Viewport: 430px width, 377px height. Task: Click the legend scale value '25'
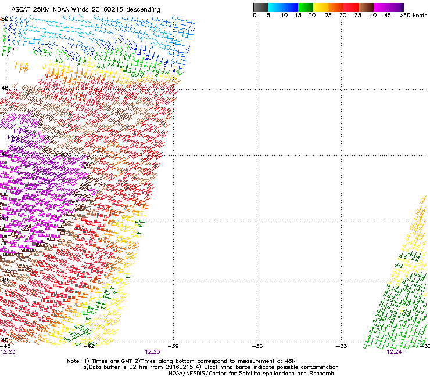[328, 16]
